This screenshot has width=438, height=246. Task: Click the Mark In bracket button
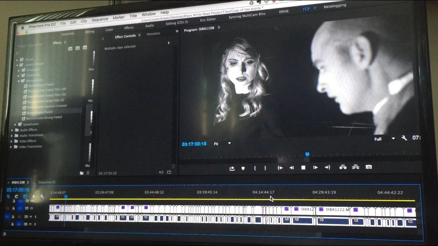[x=255, y=168]
